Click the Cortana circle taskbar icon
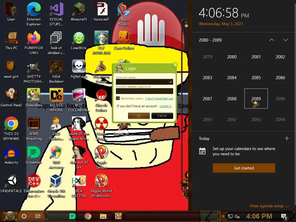This screenshot has width=296, height=222. 24,216
